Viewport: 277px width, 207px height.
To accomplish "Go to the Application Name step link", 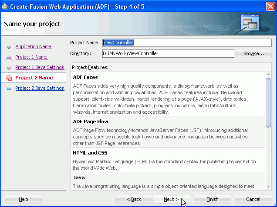I will point(34,46).
